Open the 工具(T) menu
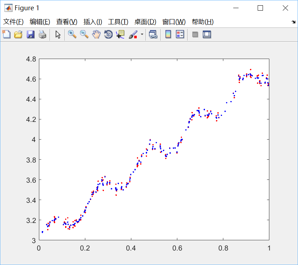The height and width of the screenshot is (265, 298). tap(118, 22)
